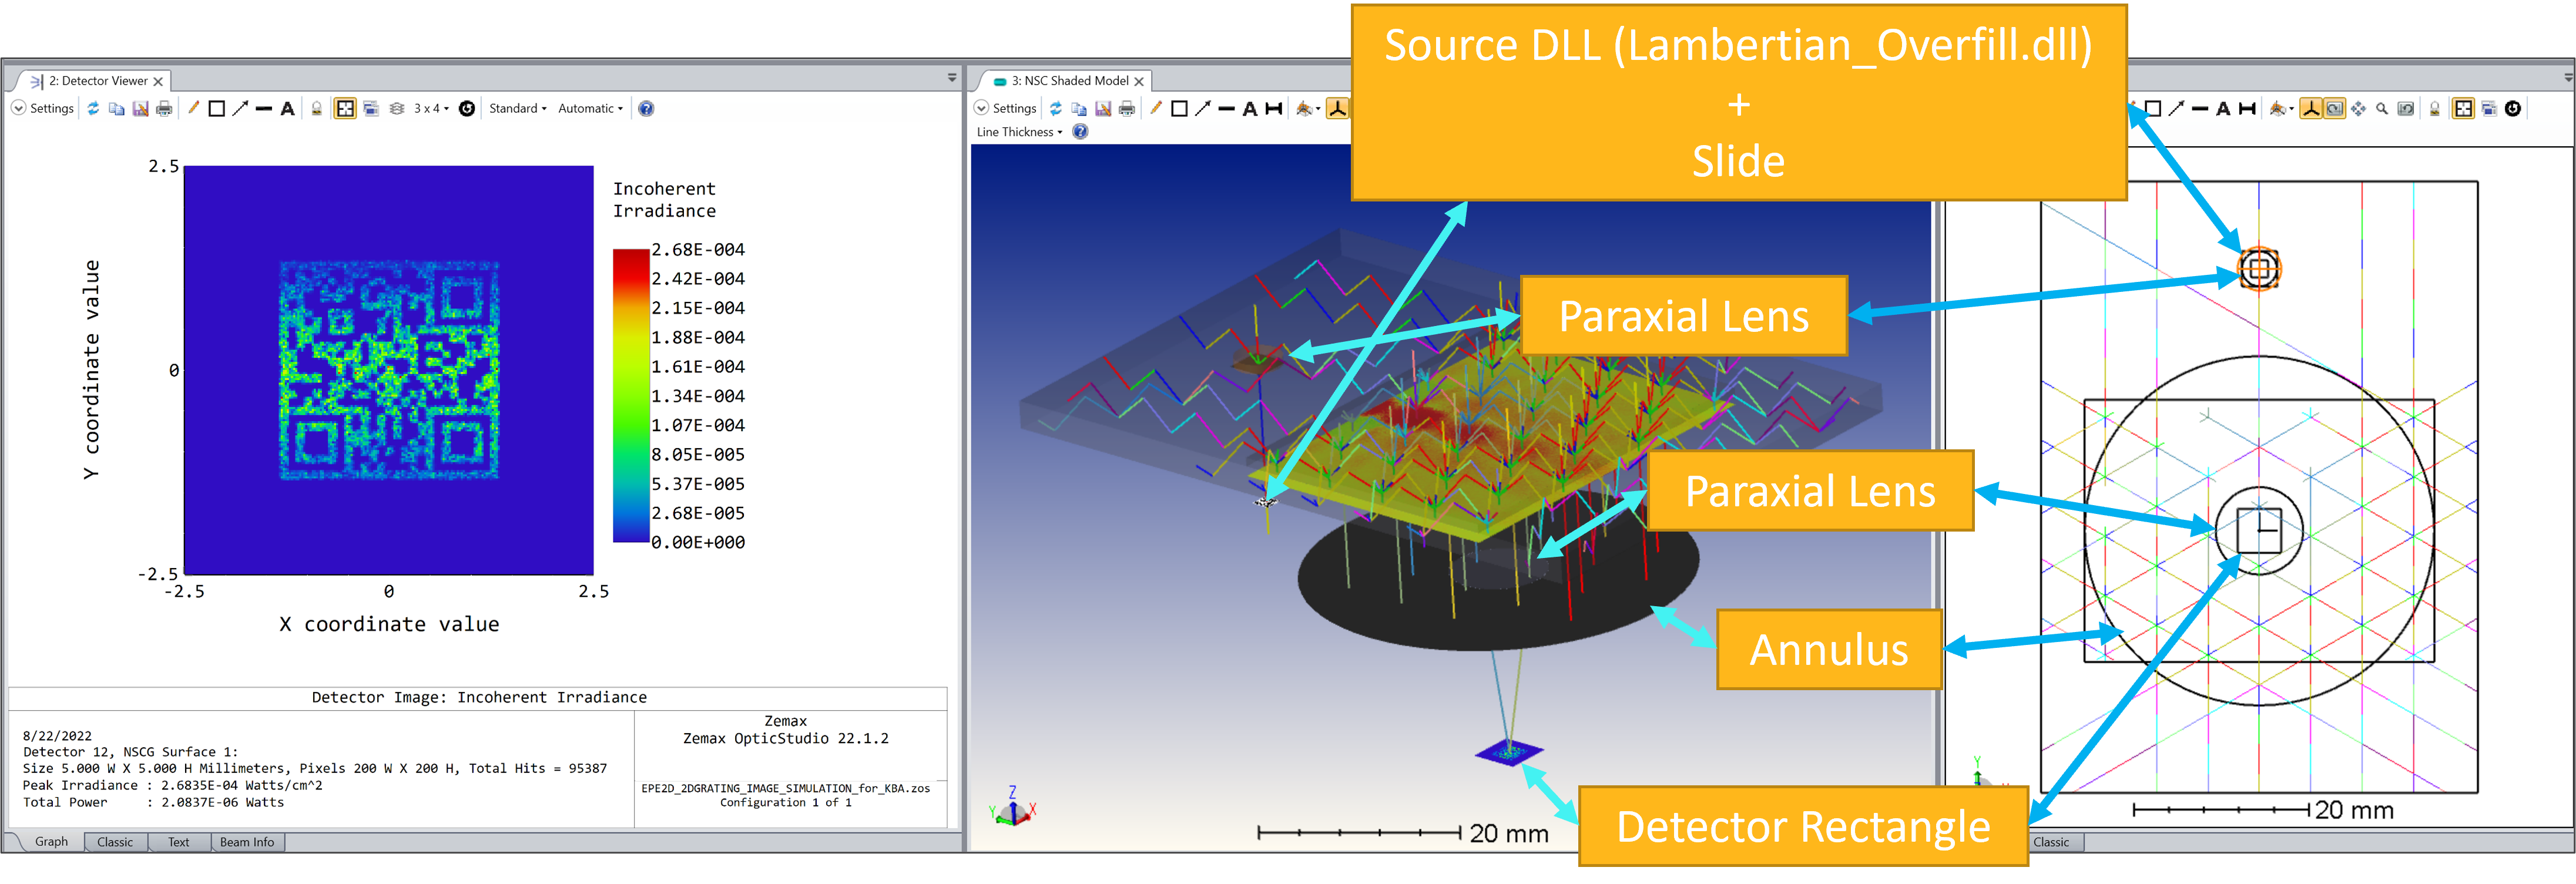Add text annotation in Detector Viewer
2576x884 pixels.
tap(287, 108)
